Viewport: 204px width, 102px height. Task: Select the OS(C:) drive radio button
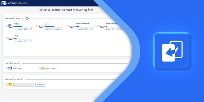7,26
